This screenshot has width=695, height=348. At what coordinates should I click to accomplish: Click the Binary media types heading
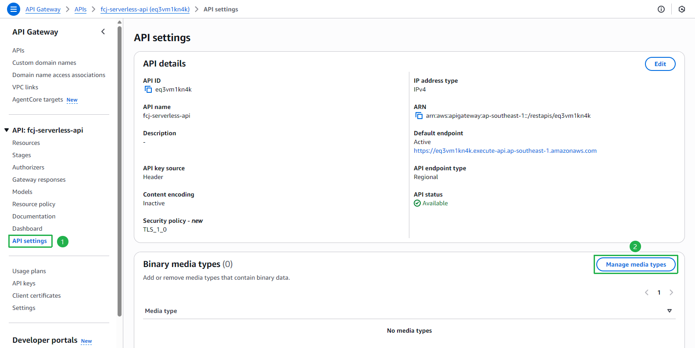click(182, 264)
